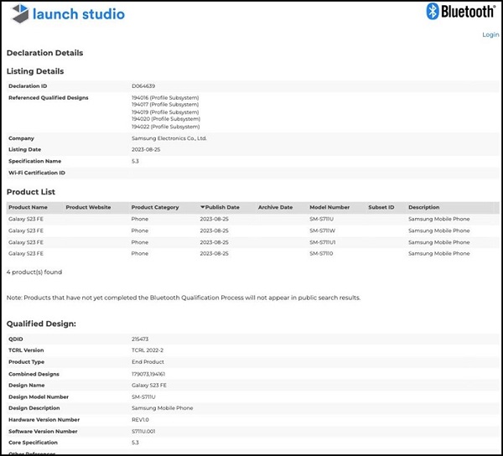Select referenced design 194017 (Profile Subsystem)

pos(165,105)
